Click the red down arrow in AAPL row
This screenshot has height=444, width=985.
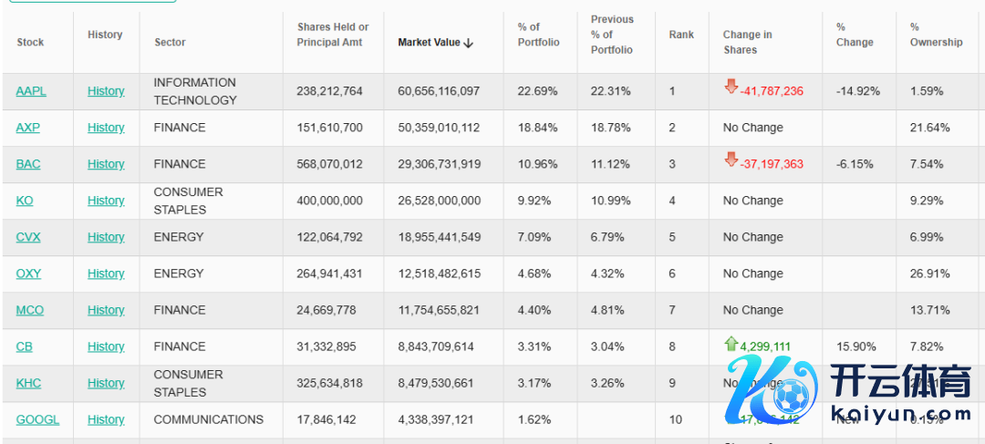coord(731,88)
